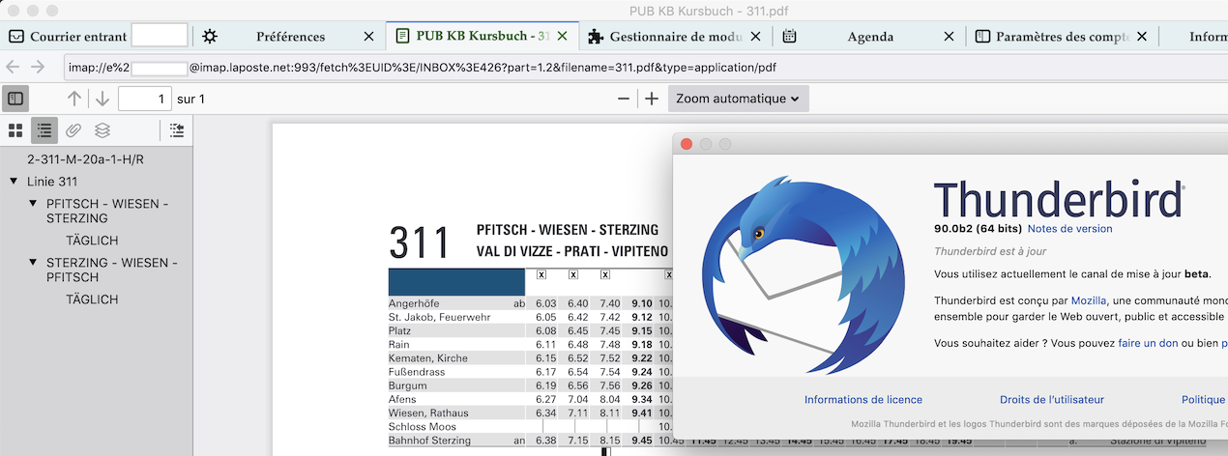
Task: Select TÄGLICH under STERZING - WIESEN - PFITSCH
Action: pyautogui.click(x=92, y=299)
